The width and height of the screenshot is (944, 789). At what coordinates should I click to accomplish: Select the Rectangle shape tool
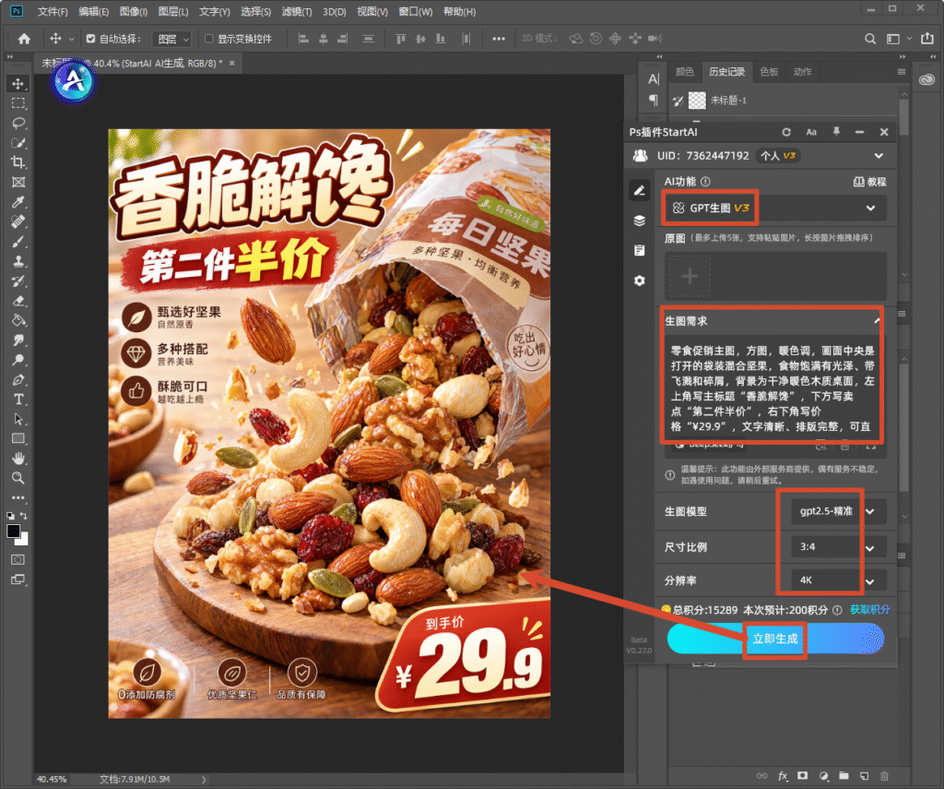coord(18,438)
